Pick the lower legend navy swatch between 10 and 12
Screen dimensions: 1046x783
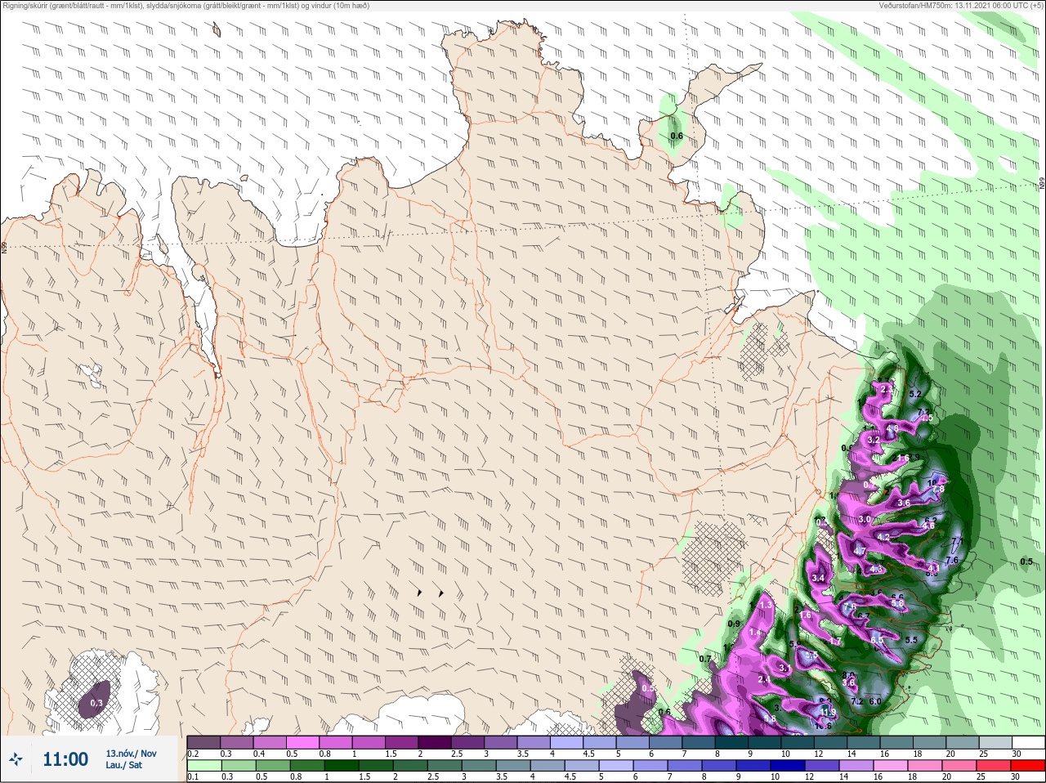click(788, 766)
